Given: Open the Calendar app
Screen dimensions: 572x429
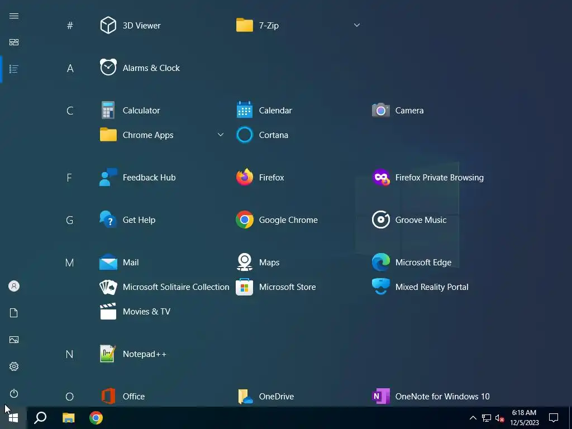Looking at the screenshot, I should 264,110.
